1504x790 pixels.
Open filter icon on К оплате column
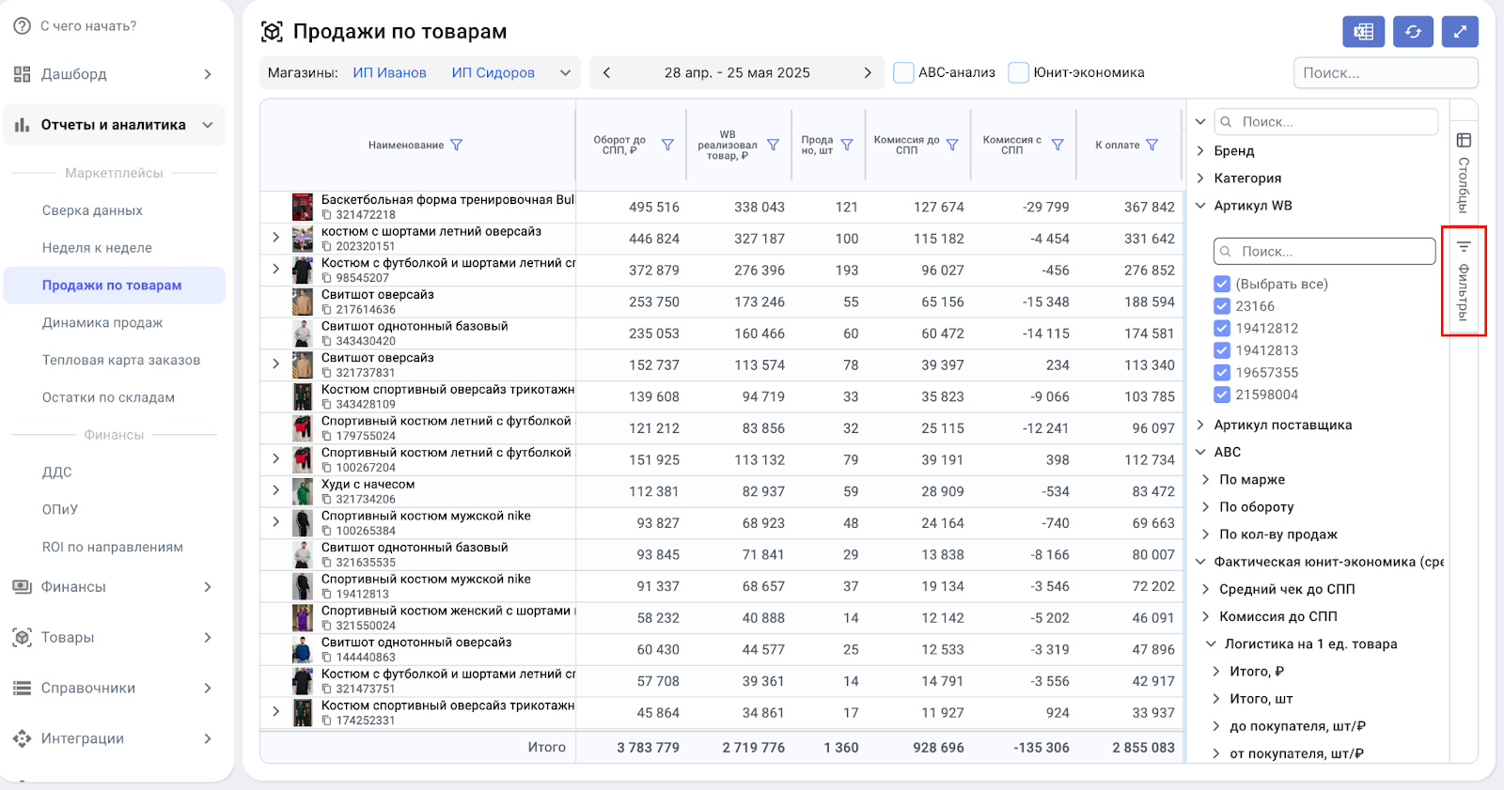click(1152, 146)
